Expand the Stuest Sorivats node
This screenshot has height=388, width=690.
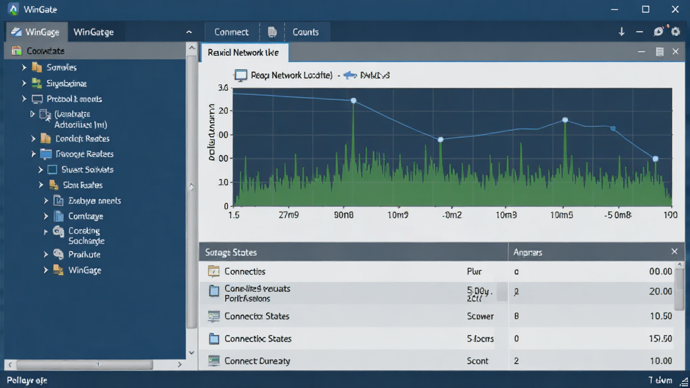click(x=40, y=169)
